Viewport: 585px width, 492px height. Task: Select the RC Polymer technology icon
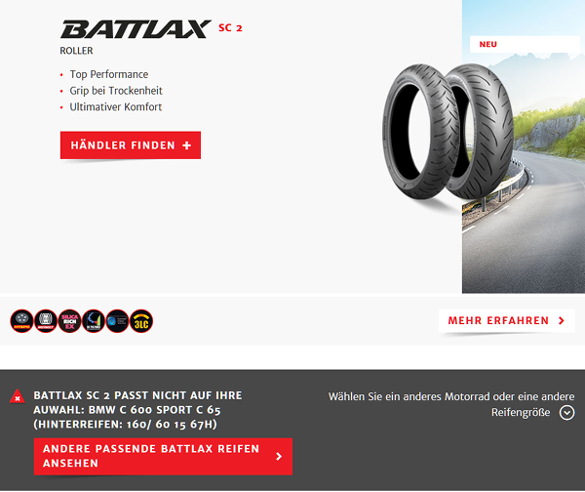pyautogui.click(x=94, y=321)
